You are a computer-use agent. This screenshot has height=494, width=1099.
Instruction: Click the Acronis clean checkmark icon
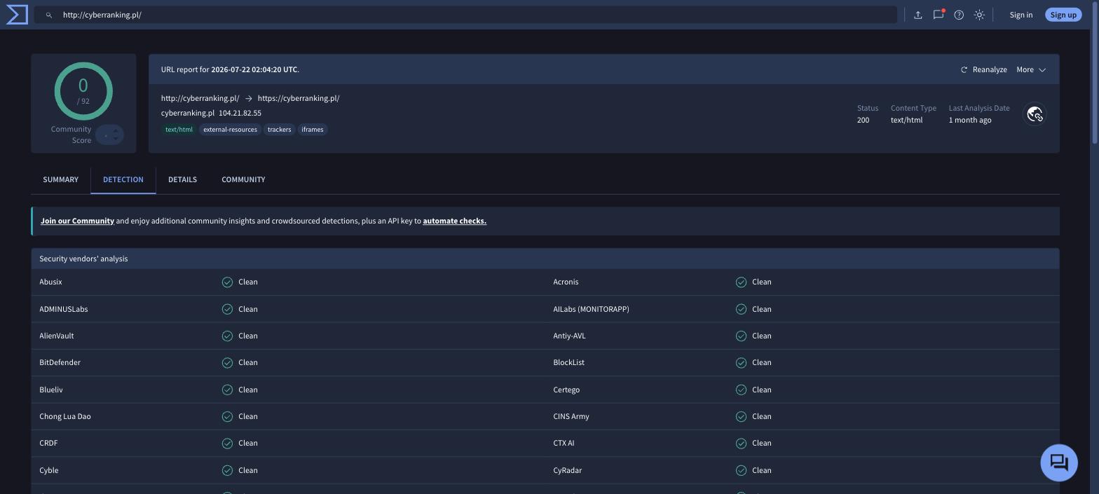[741, 282]
